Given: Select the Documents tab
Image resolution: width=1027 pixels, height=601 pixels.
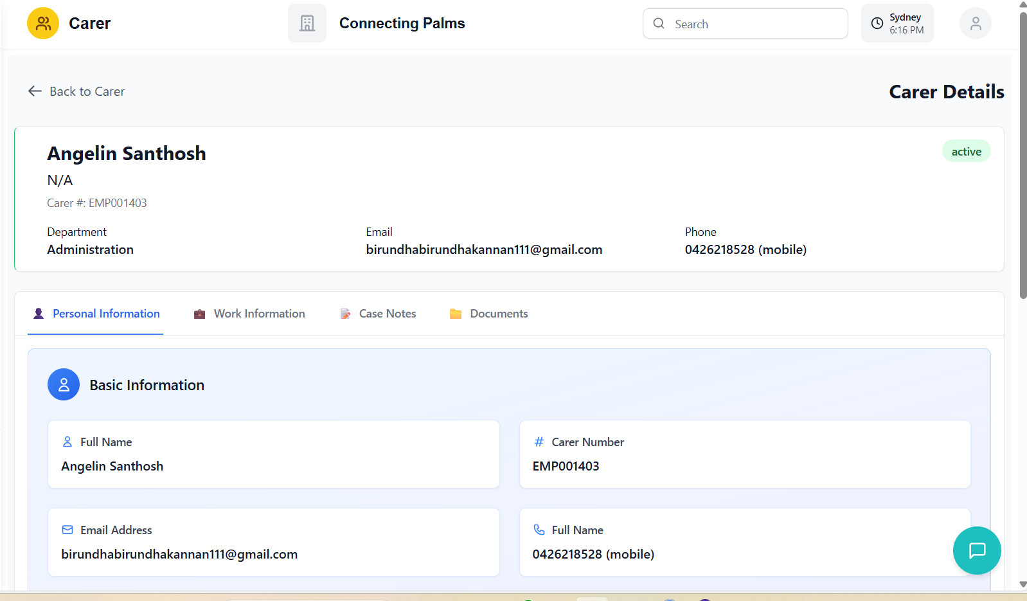Looking at the screenshot, I should pyautogui.click(x=489, y=314).
